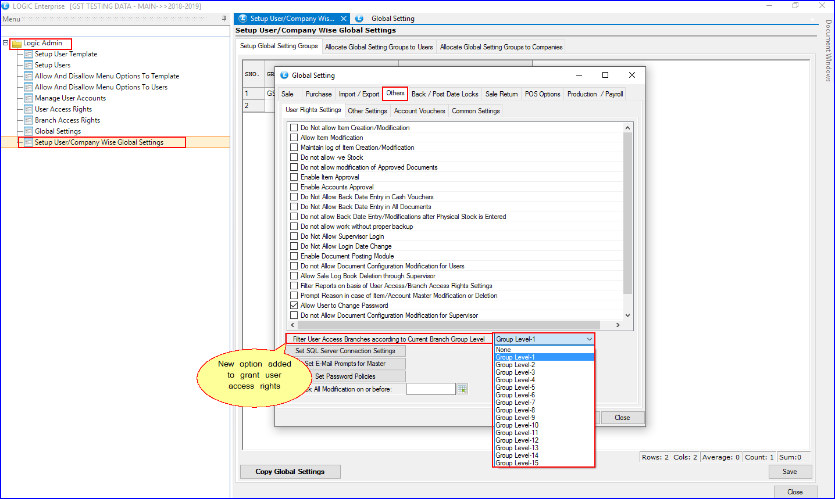The image size is (835, 499).
Task: Open calendar picker beside modification date field
Action: point(462,389)
